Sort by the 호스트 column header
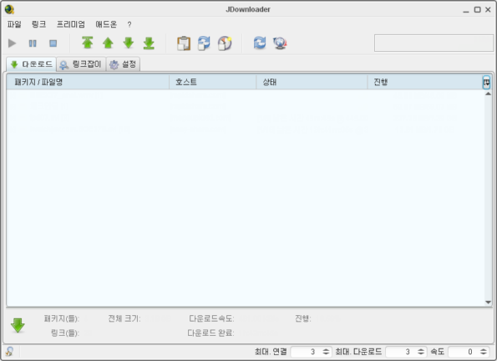This screenshot has width=497, height=361. [212, 82]
